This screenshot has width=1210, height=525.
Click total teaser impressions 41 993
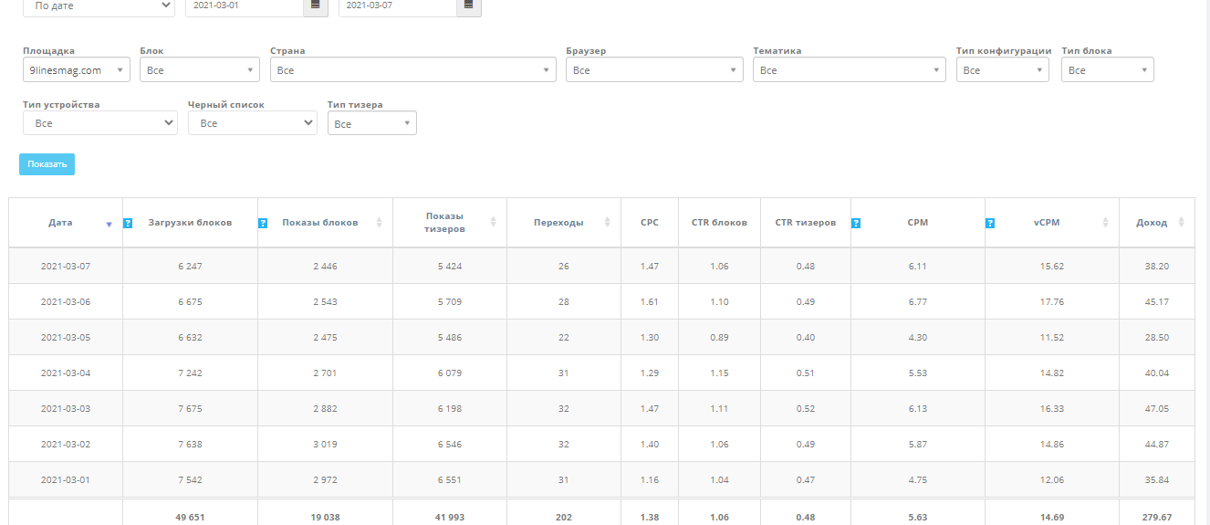(x=449, y=517)
